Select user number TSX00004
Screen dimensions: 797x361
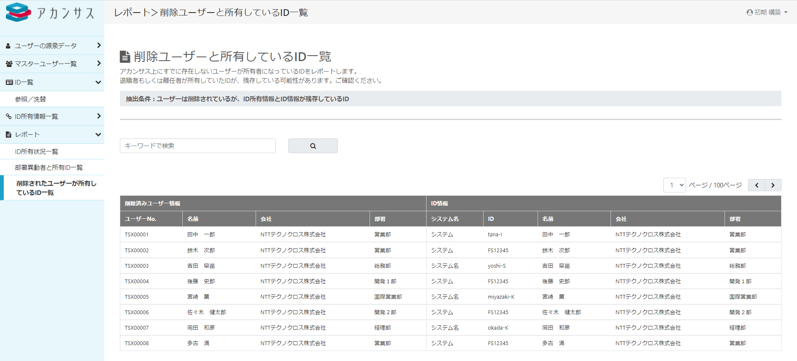coord(137,282)
